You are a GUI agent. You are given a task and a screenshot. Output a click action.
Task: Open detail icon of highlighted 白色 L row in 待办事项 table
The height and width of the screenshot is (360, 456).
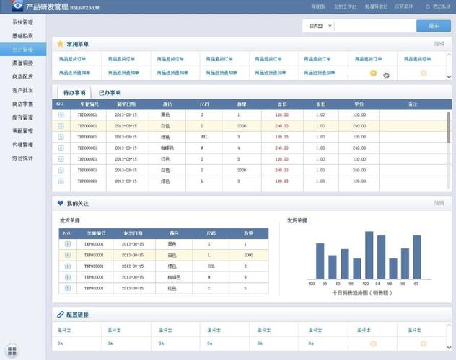[61, 126]
